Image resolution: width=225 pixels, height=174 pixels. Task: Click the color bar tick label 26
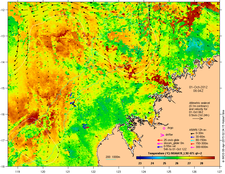(177, 163)
